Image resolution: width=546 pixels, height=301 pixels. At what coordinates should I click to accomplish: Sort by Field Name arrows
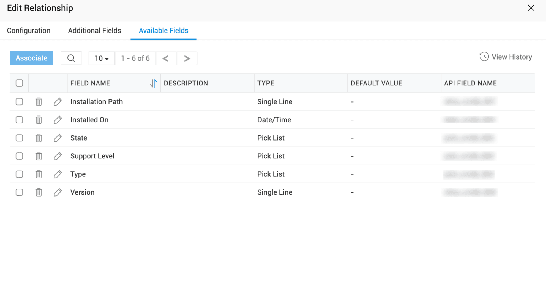154,83
